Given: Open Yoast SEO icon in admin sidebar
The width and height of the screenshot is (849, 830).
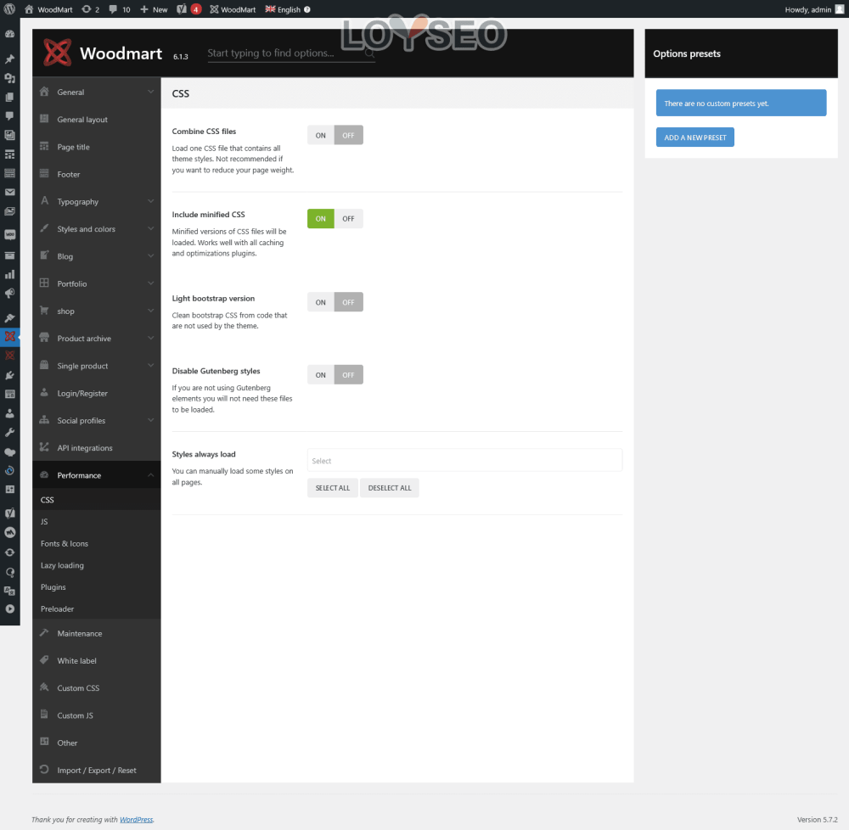Looking at the screenshot, I should coord(9,513).
